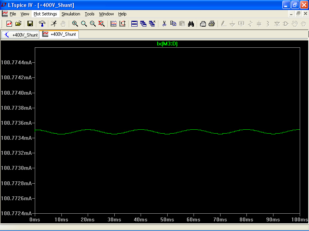Click the 100.7724mA vertical axis label

(16, 213)
